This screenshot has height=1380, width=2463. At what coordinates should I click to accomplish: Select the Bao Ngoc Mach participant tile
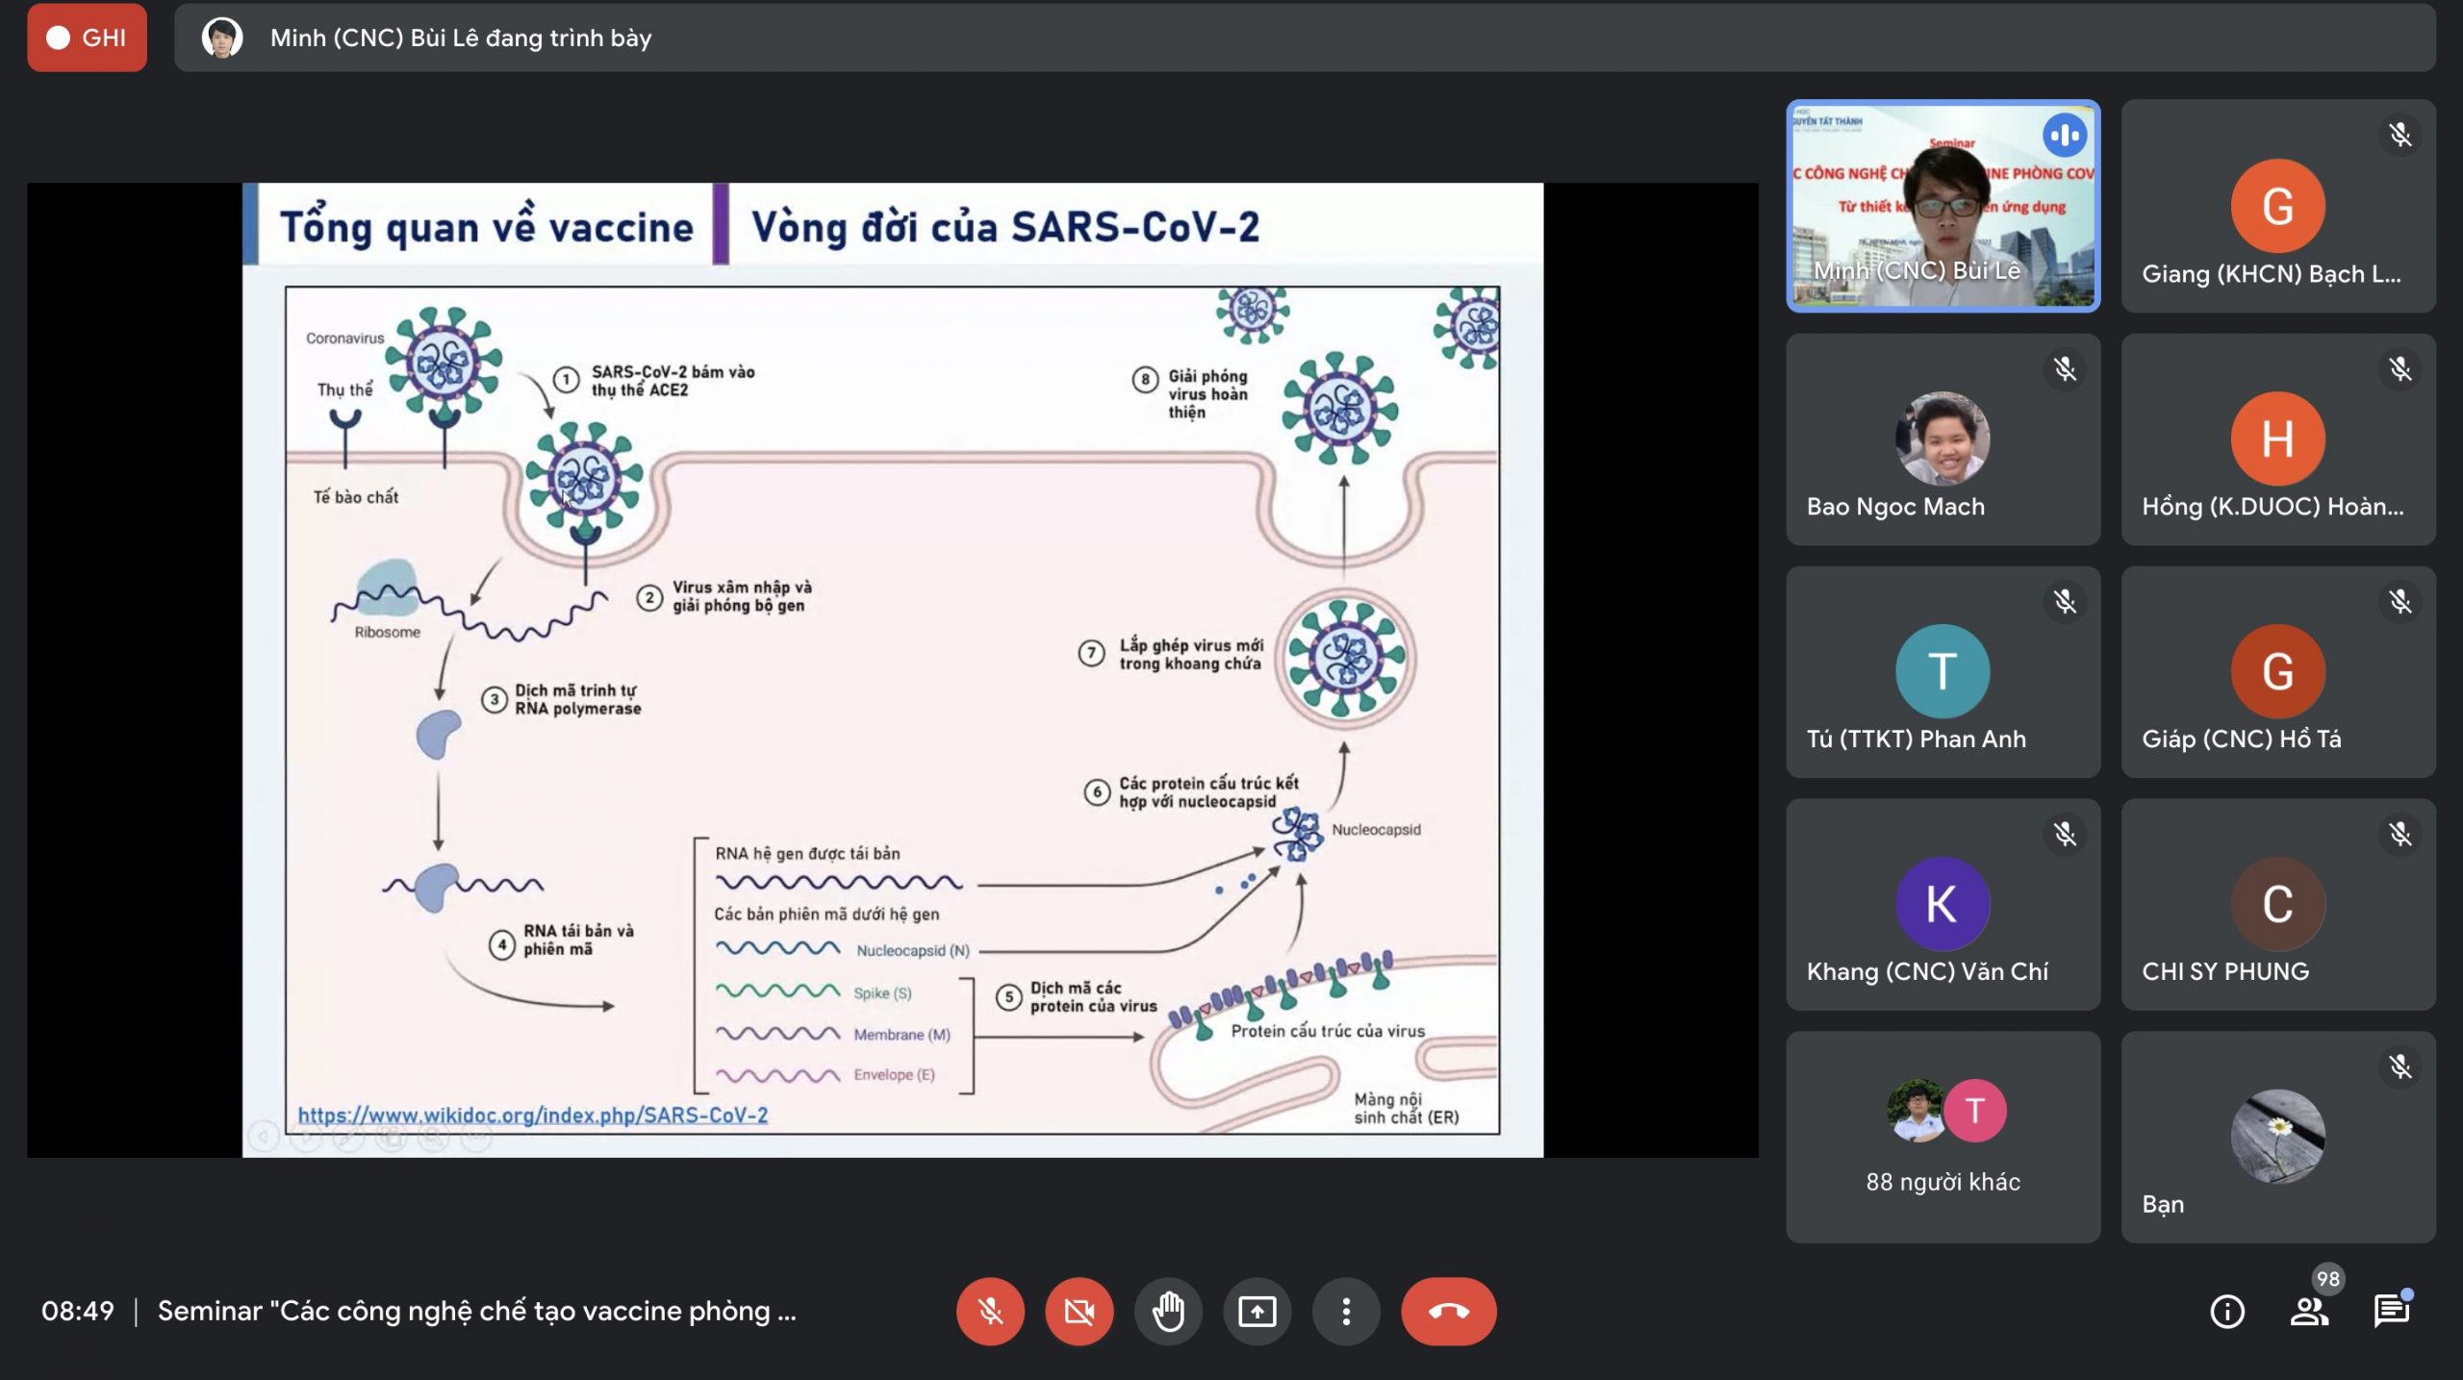(x=1942, y=439)
